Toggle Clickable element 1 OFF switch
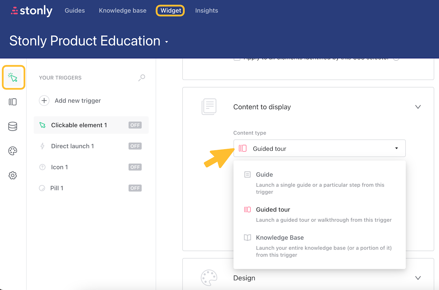This screenshot has width=439, height=290. (x=135, y=125)
